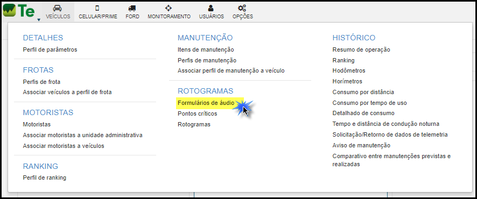The height and width of the screenshot is (199, 477).
Task: Click the green Te logo
Action: (19, 11)
